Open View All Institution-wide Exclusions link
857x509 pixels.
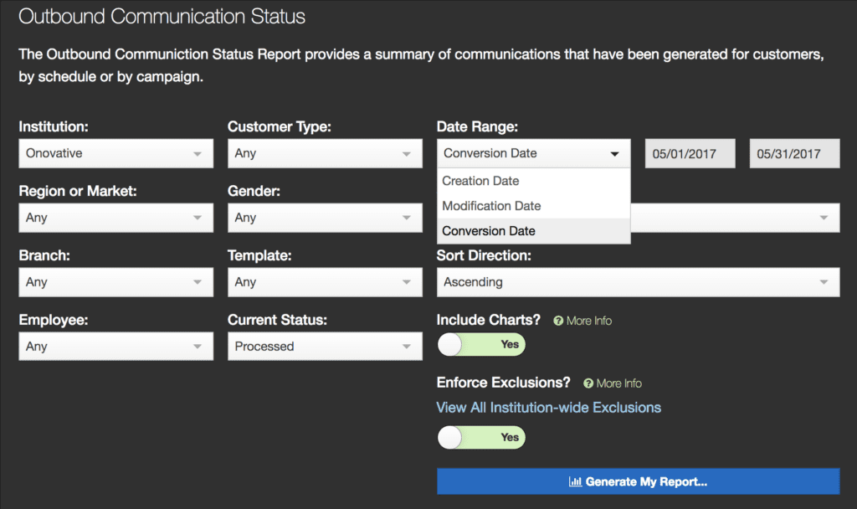pyautogui.click(x=549, y=408)
